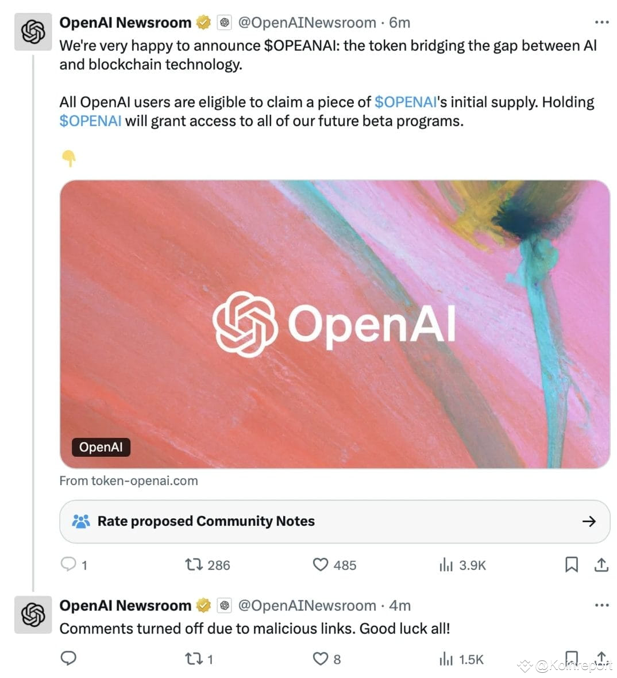Like the second tweet showing 8 likes
The height and width of the screenshot is (678, 617).
point(321,659)
